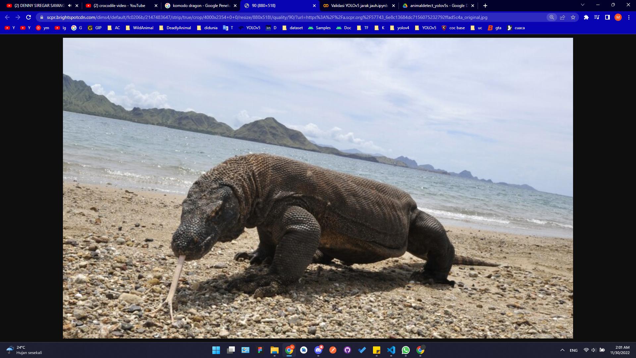View site information via the lock icon

[42, 17]
